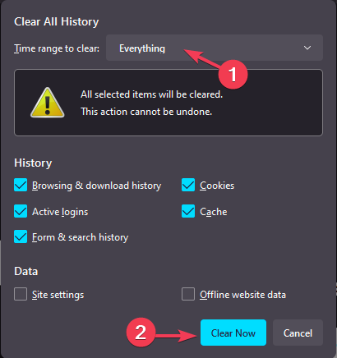
Task: Click the Offline website data label
Action: click(x=242, y=295)
